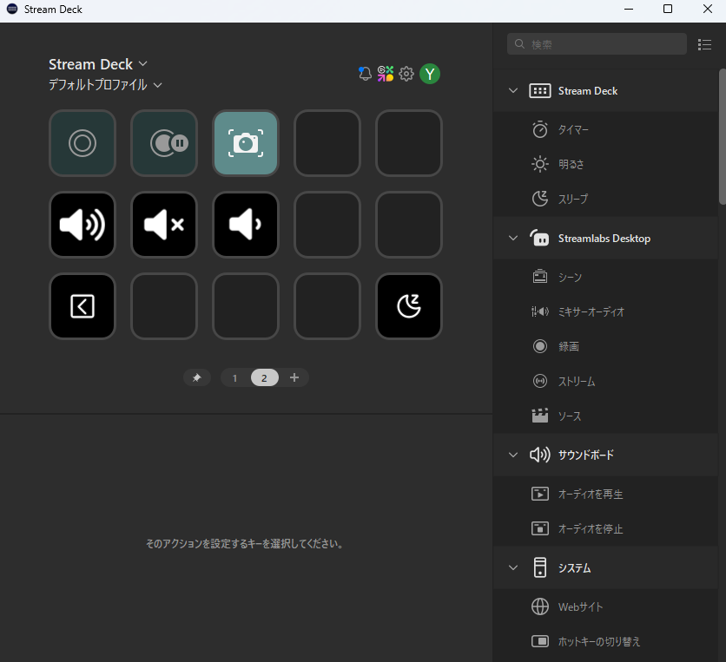The width and height of the screenshot is (726, 662).
Task: Choose the ミキサーオーディオ action
Action: (x=605, y=311)
